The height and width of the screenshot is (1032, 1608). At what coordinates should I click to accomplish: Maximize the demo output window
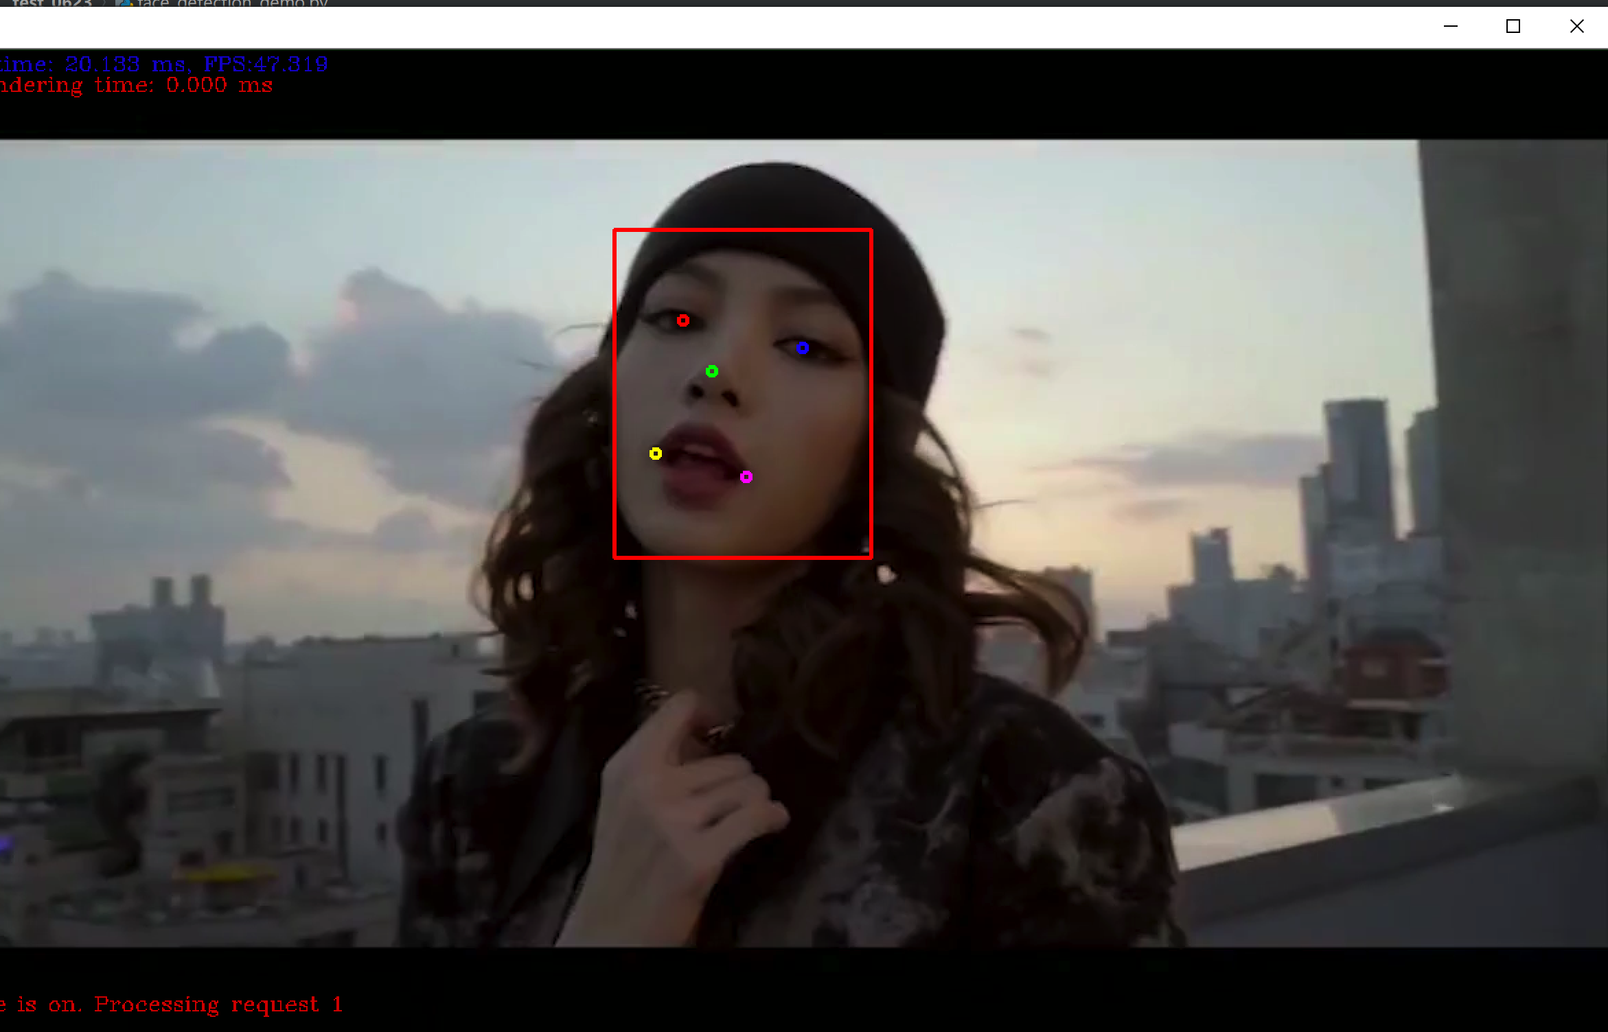[x=1513, y=27]
